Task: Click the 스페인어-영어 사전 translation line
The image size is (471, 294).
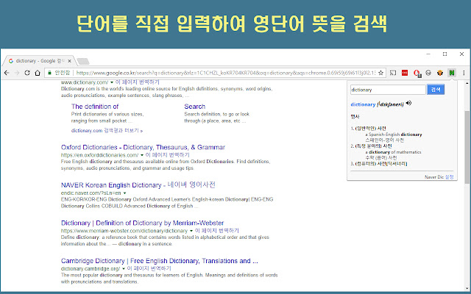Action: click(x=384, y=140)
